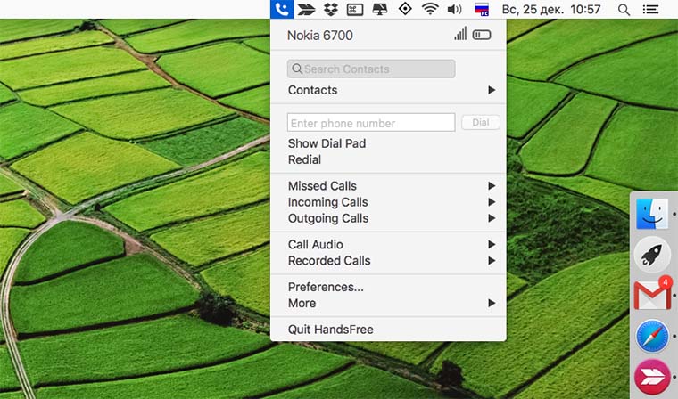Launch Safari from the Dock
Image resolution: width=678 pixels, height=399 pixels.
click(x=652, y=337)
